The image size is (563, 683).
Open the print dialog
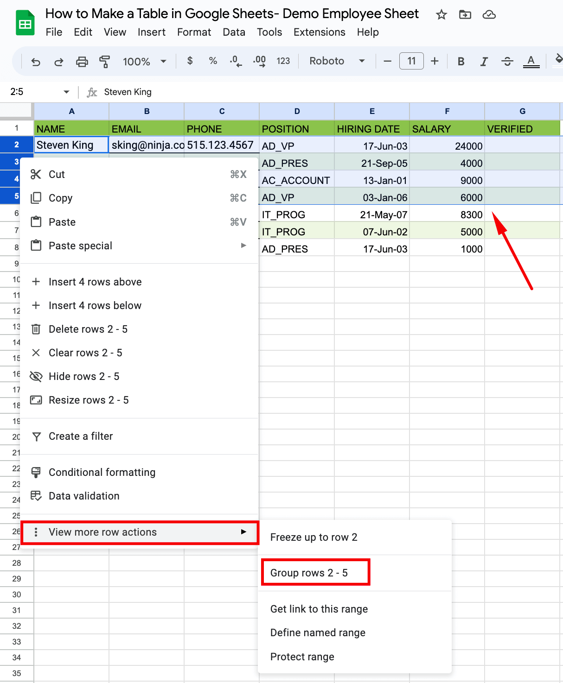82,61
